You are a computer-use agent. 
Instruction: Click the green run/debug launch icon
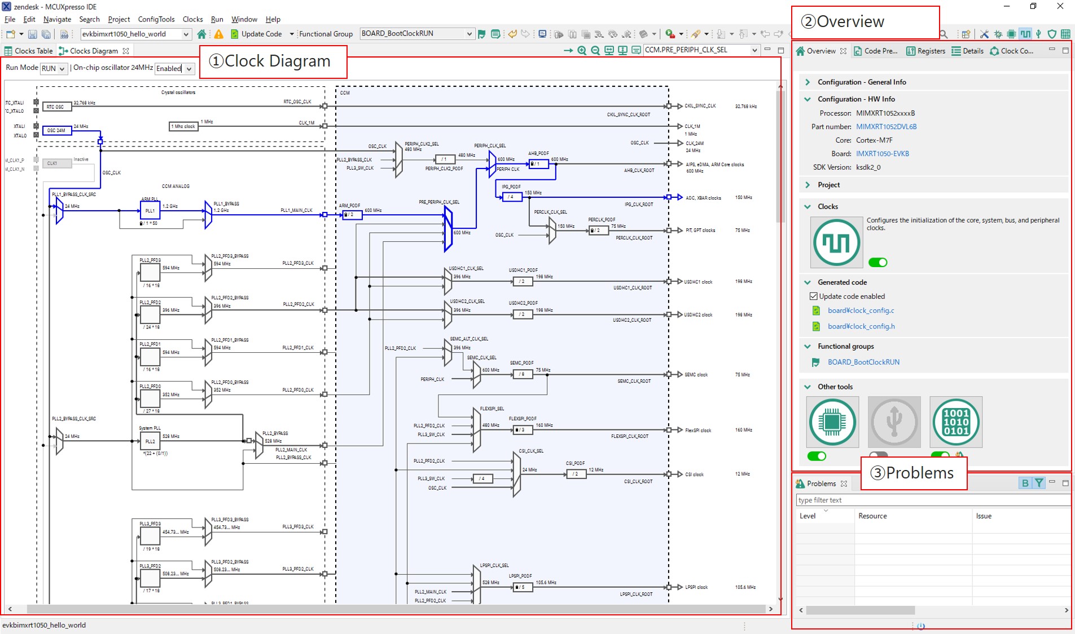click(670, 34)
